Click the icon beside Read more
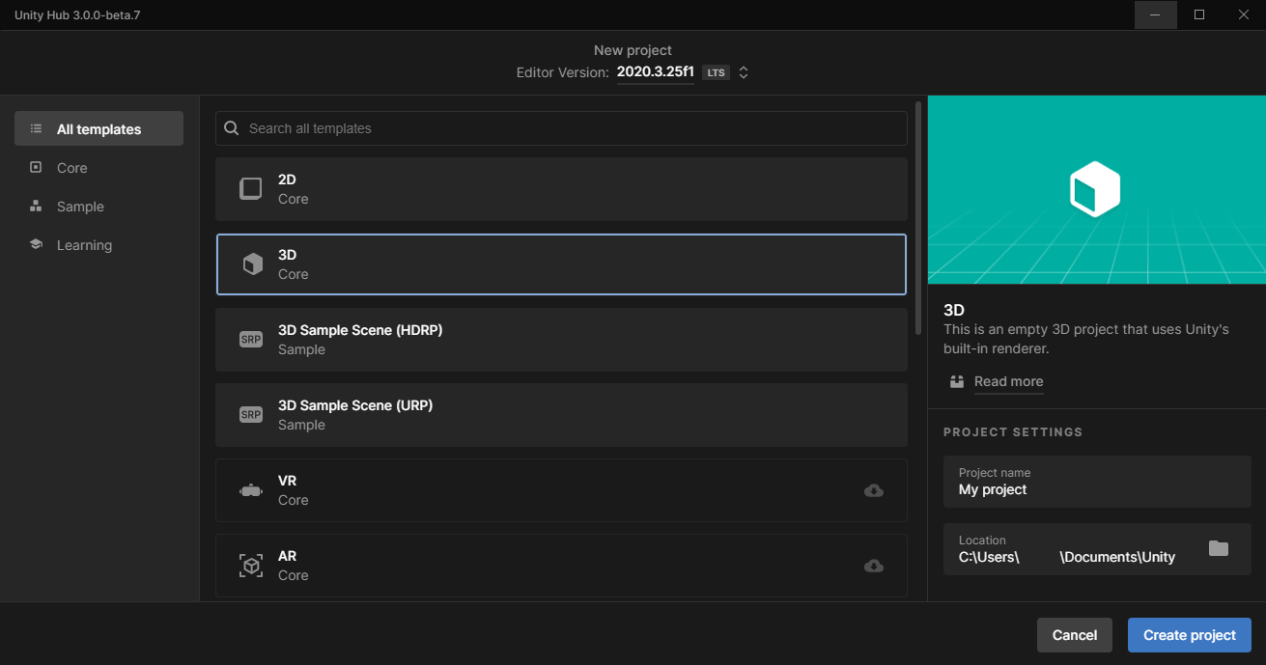 [x=957, y=381]
